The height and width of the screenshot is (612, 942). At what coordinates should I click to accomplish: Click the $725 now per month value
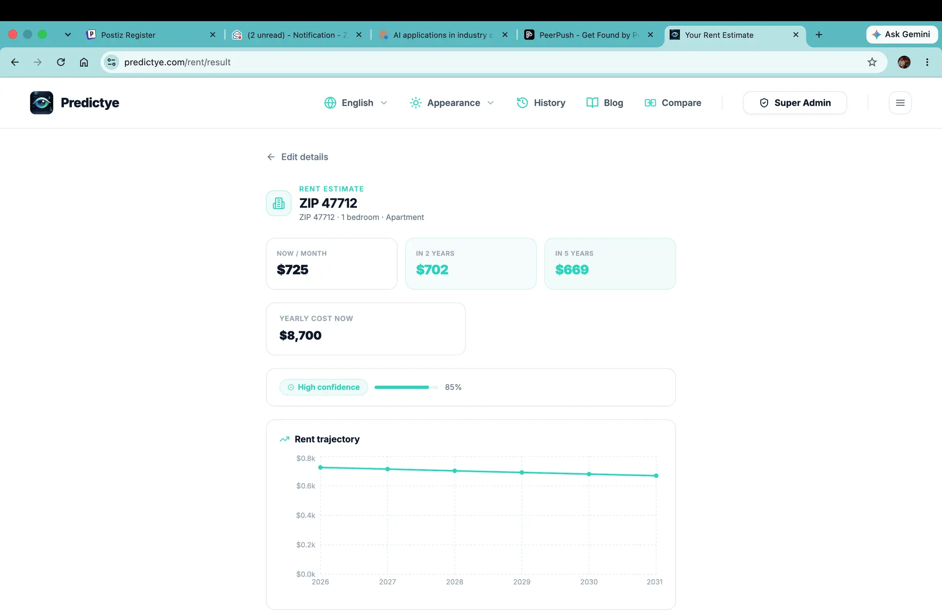coord(293,270)
